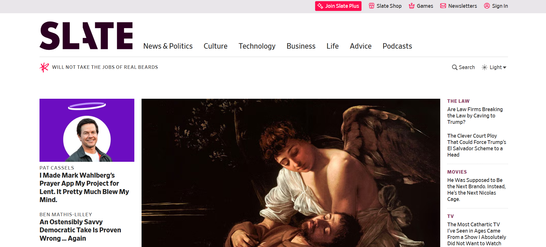
Task: Click the Games crown icon
Action: coord(412,6)
